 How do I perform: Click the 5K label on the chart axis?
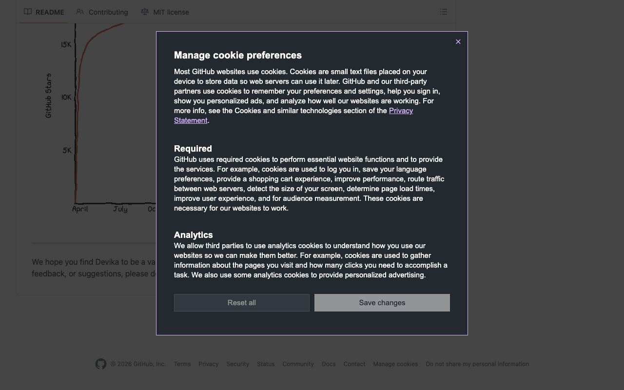(x=67, y=150)
